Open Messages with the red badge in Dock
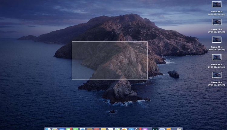The width and height of the screenshot is (227, 130). pos(69,129)
